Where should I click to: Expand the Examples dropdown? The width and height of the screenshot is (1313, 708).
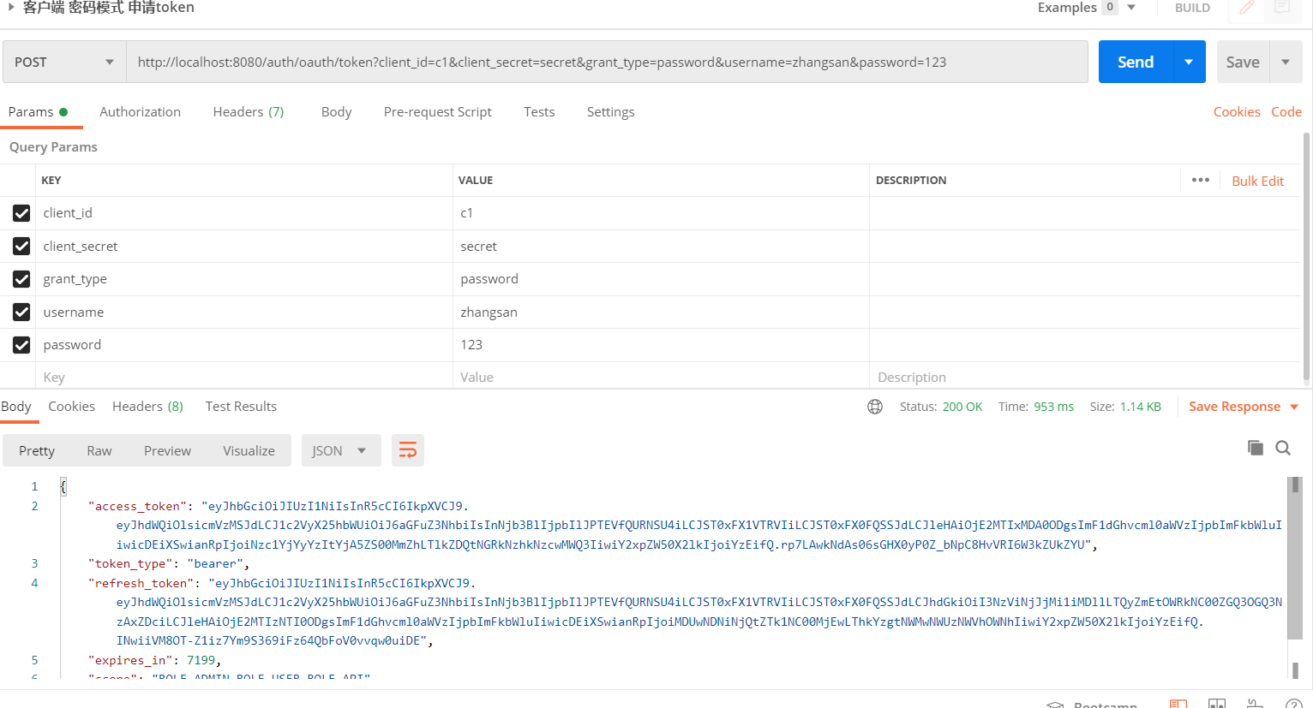[1131, 7]
